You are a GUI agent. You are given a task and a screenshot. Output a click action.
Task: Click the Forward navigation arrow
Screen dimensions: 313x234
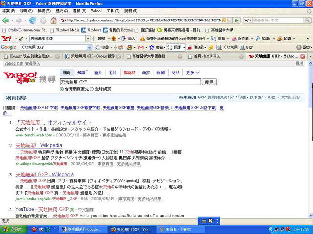click(19, 20)
